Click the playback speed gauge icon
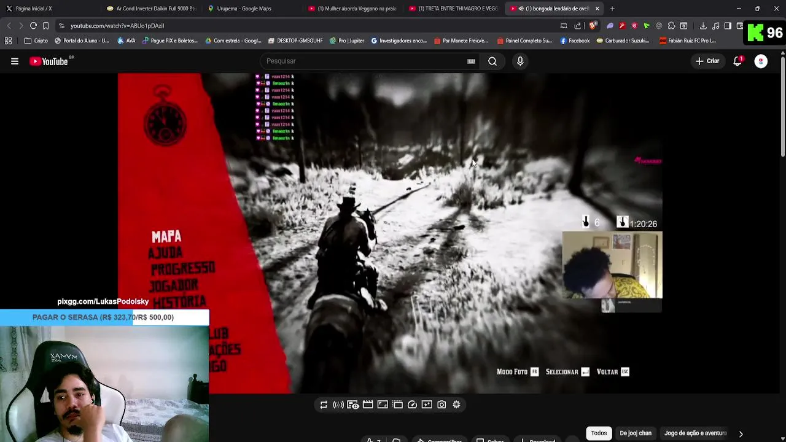The width and height of the screenshot is (786, 442). [x=412, y=405]
